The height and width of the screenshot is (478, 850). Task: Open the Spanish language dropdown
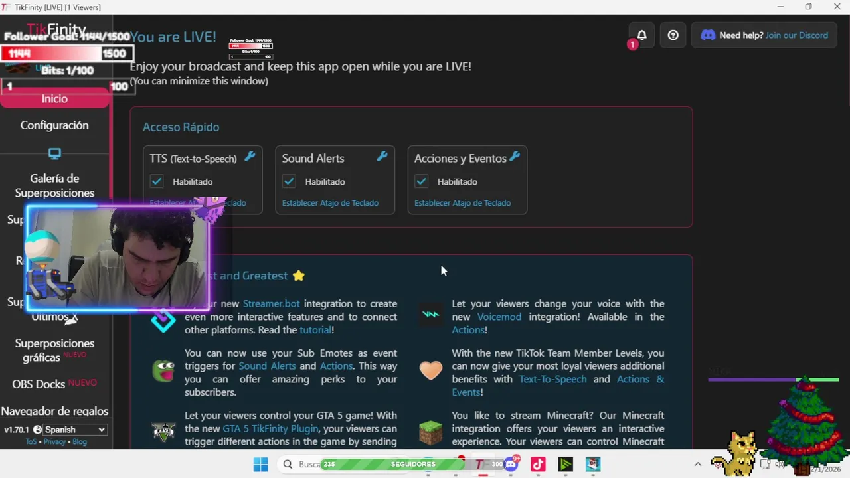click(75, 430)
